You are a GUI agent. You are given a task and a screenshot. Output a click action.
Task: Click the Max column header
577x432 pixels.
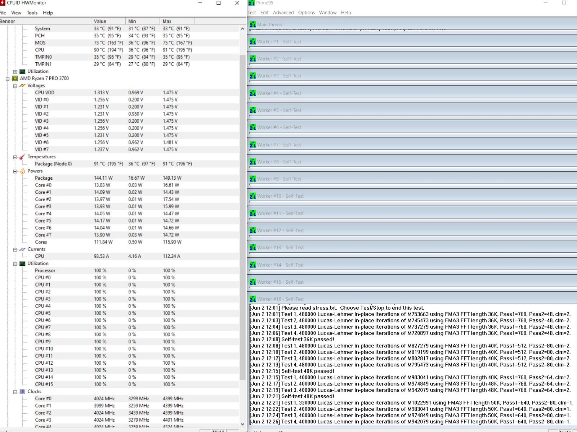click(177, 21)
